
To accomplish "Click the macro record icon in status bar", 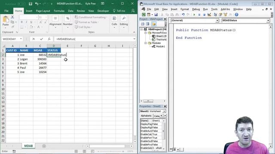I will point(14,151).
